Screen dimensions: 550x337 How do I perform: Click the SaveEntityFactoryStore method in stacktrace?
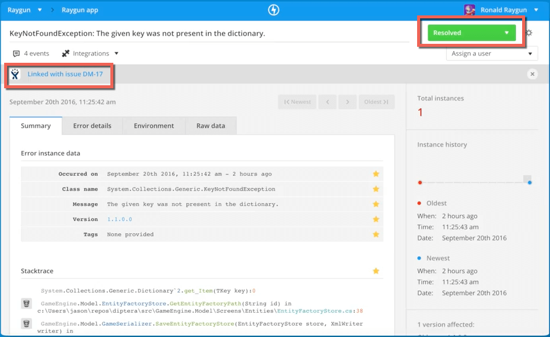coord(195,324)
